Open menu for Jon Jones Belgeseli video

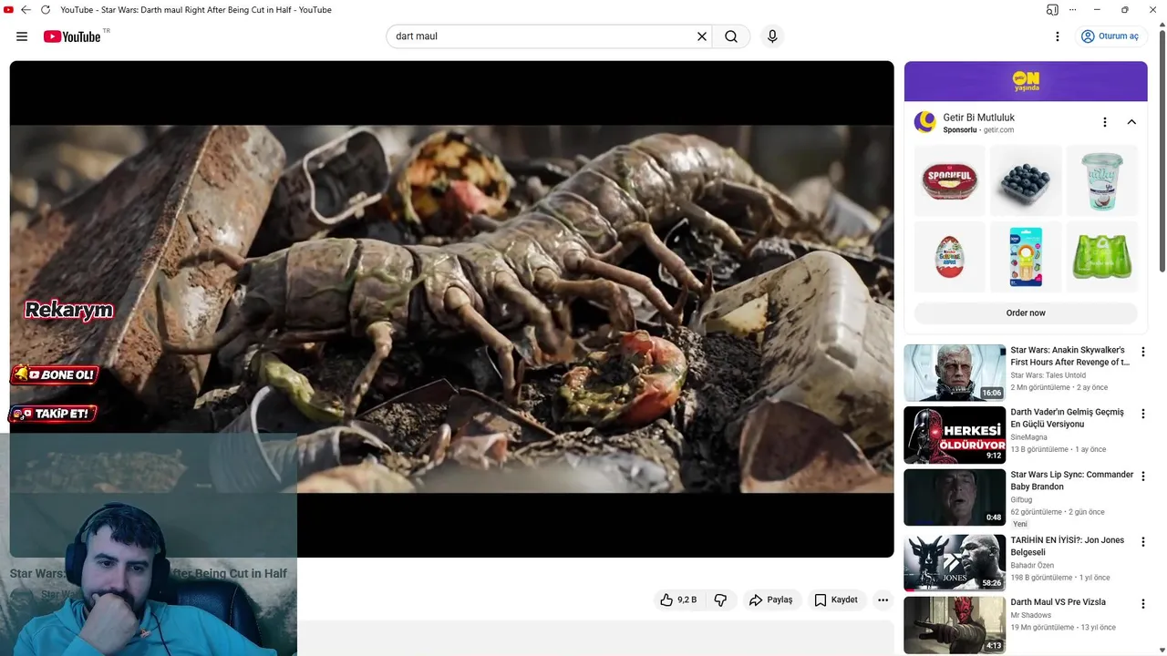coord(1142,542)
